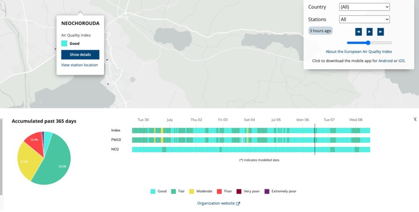Click the '(*) indicates modelled data' note

pyautogui.click(x=259, y=160)
